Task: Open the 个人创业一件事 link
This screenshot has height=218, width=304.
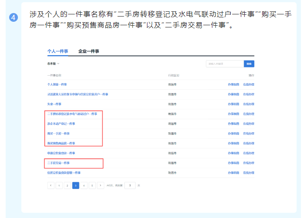Action: (x=57, y=84)
